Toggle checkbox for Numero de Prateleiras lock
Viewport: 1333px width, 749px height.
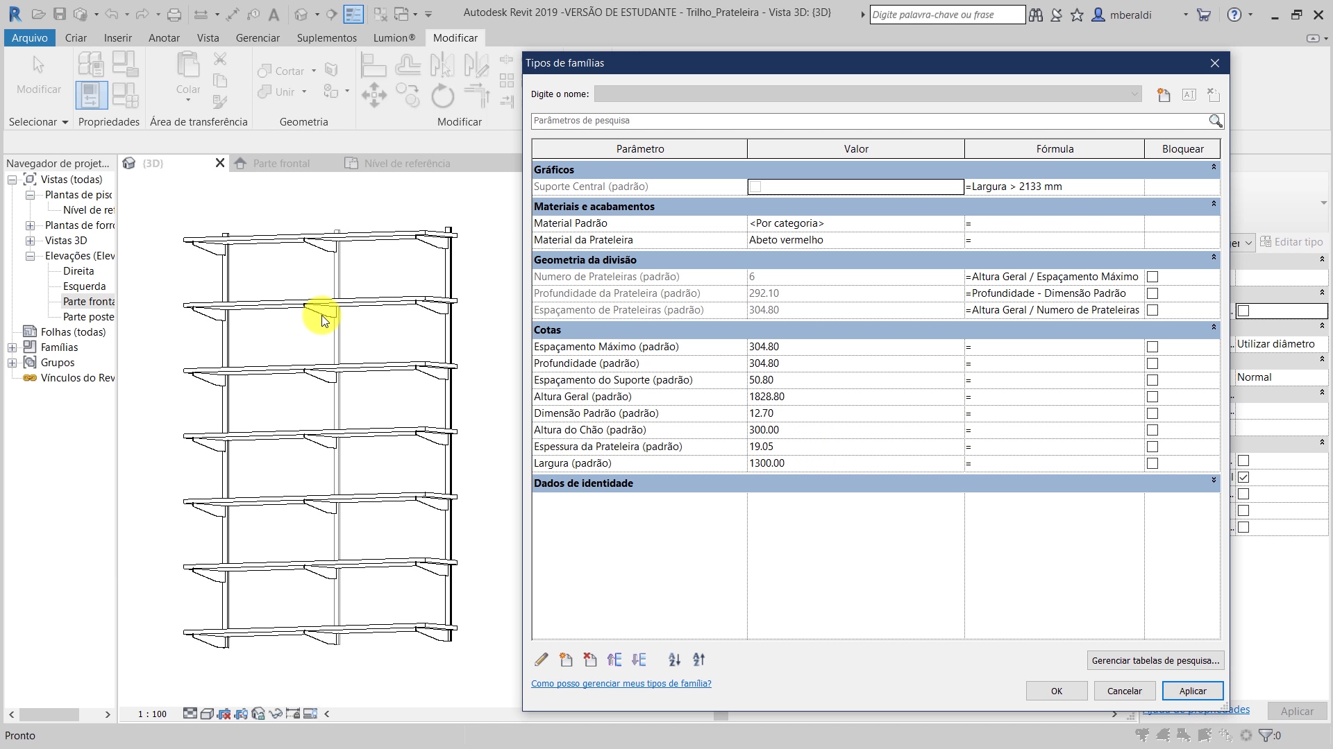[1152, 276]
